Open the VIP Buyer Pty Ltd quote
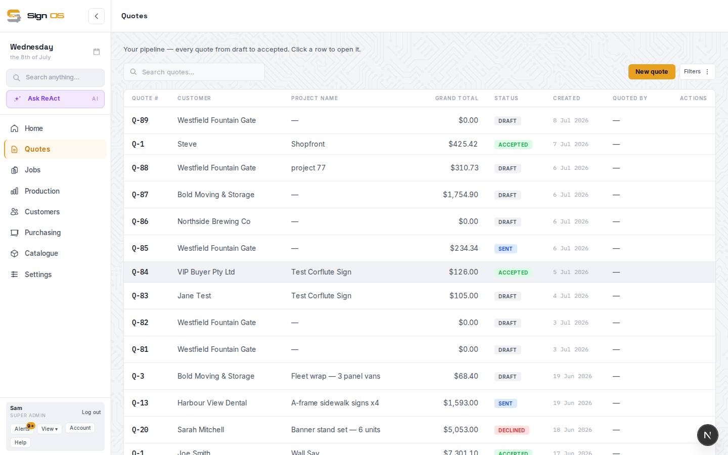Screen dimensions: 728x455 pyautogui.click(x=420, y=272)
